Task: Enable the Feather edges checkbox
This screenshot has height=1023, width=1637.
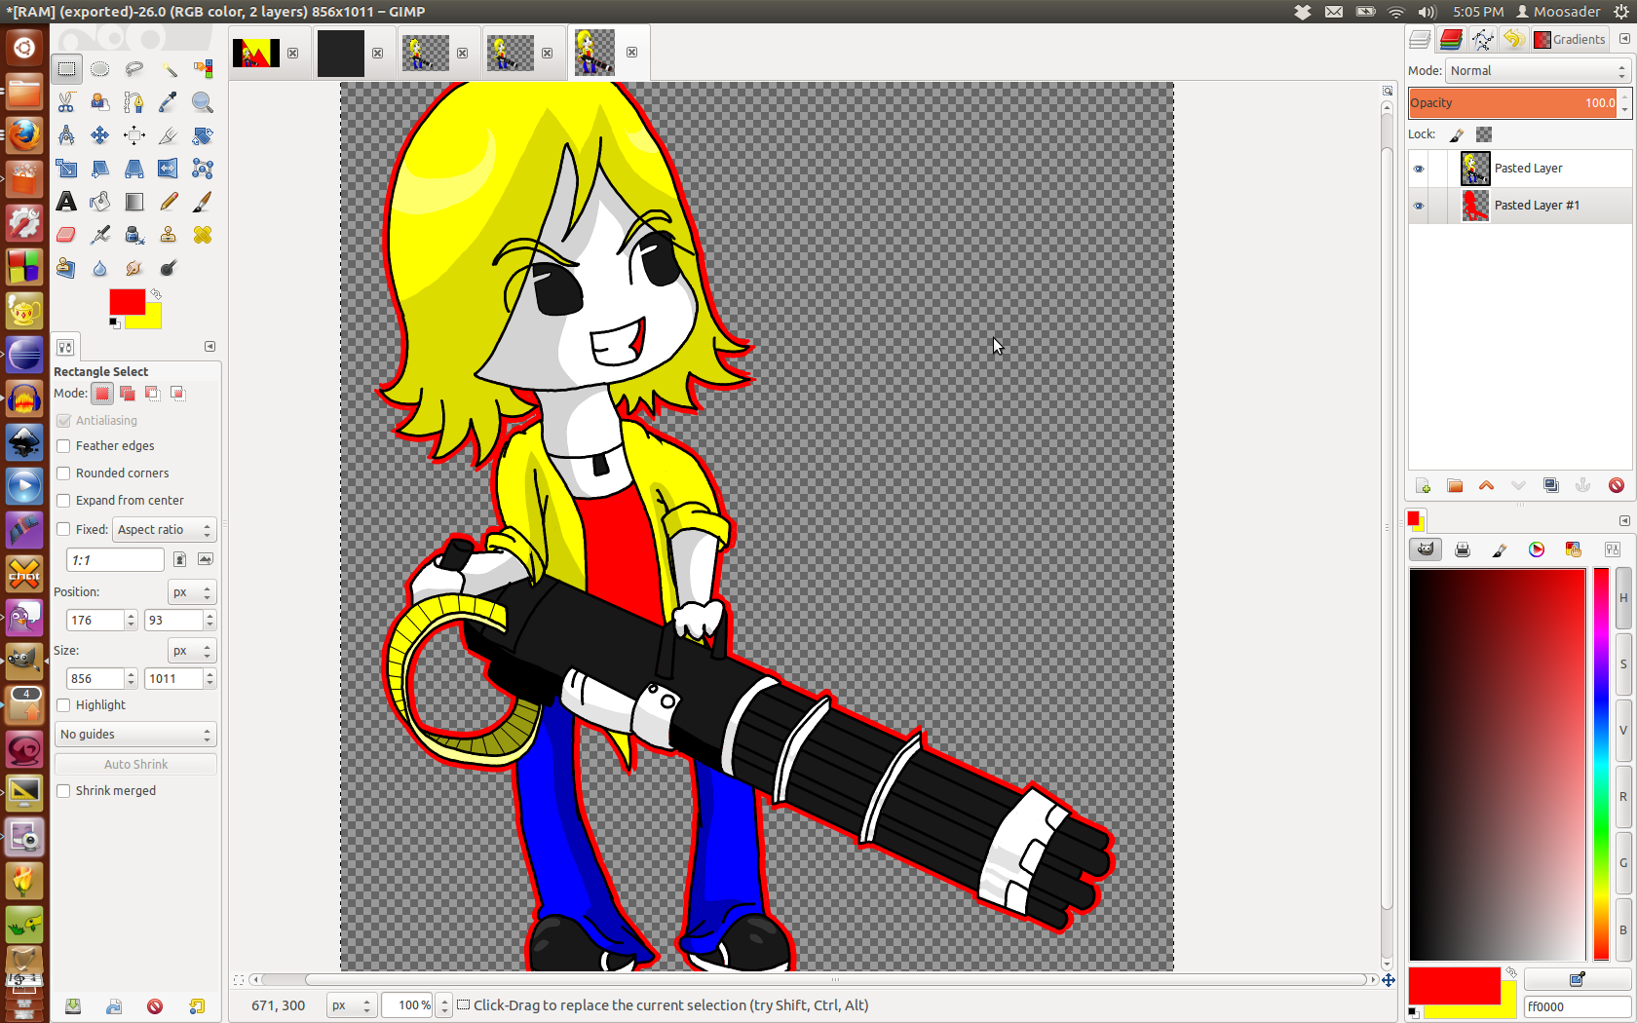Action: pos(64,446)
